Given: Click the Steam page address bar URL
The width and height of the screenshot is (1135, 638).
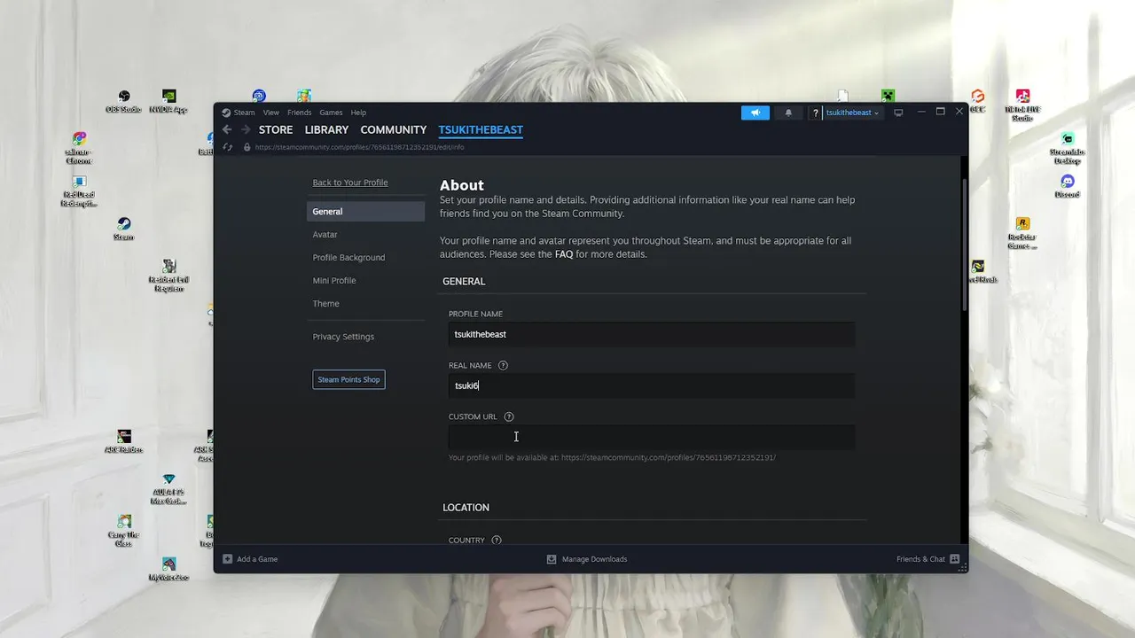Looking at the screenshot, I should [359, 147].
